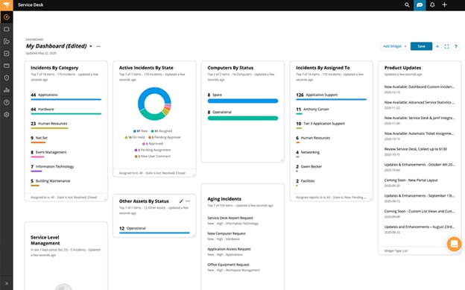Image resolution: width=465 pixels, height=290 pixels.
Task: Open the Dashboard Custom Incident update
Action: pyautogui.click(x=420, y=86)
